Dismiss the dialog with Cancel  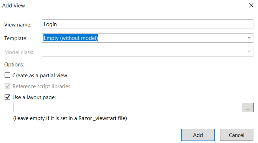point(237,135)
